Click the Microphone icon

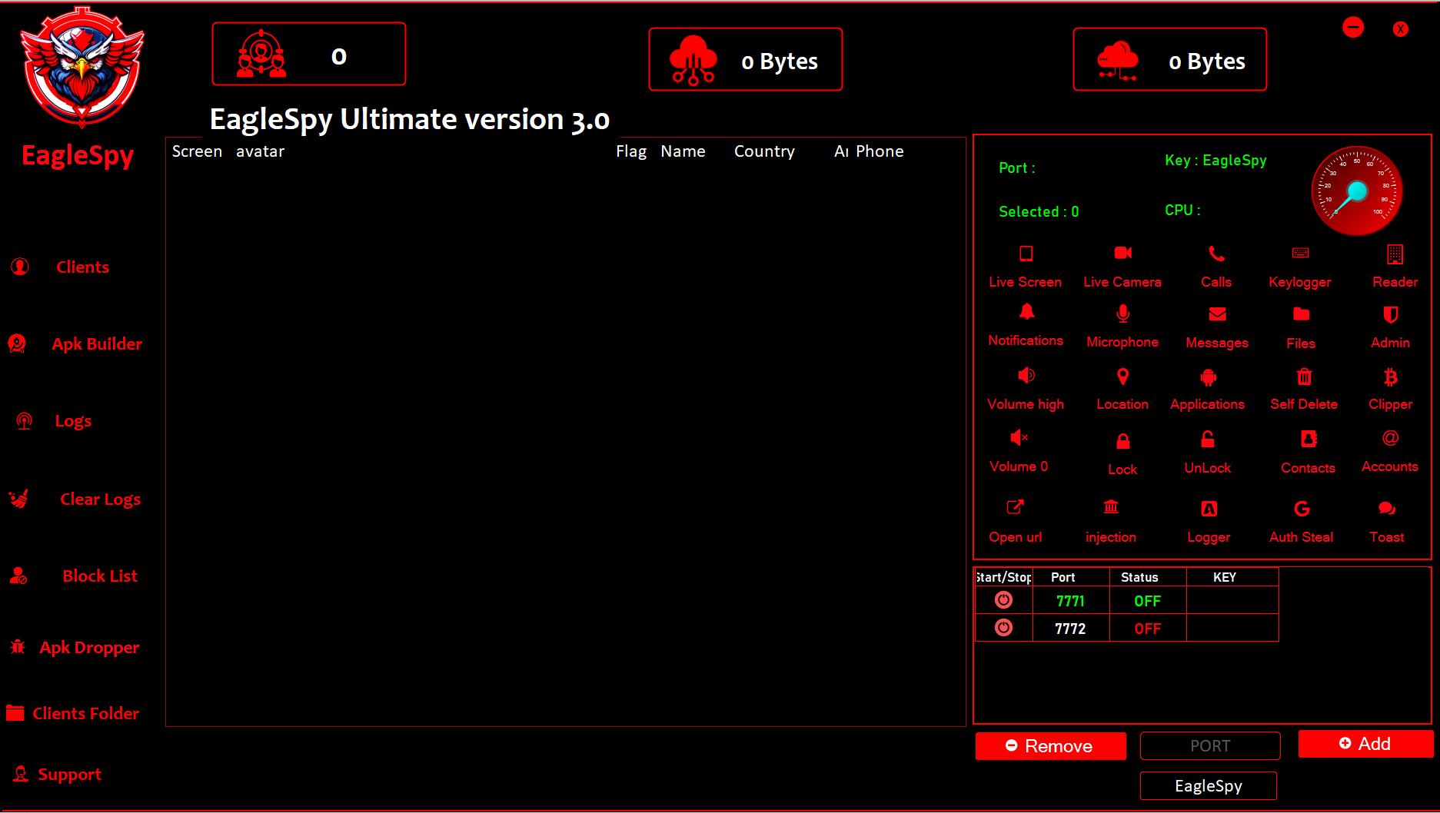[x=1122, y=314]
